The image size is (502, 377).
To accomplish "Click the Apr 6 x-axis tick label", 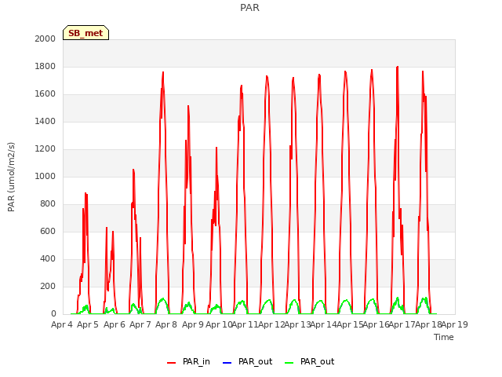I will 115,324.
